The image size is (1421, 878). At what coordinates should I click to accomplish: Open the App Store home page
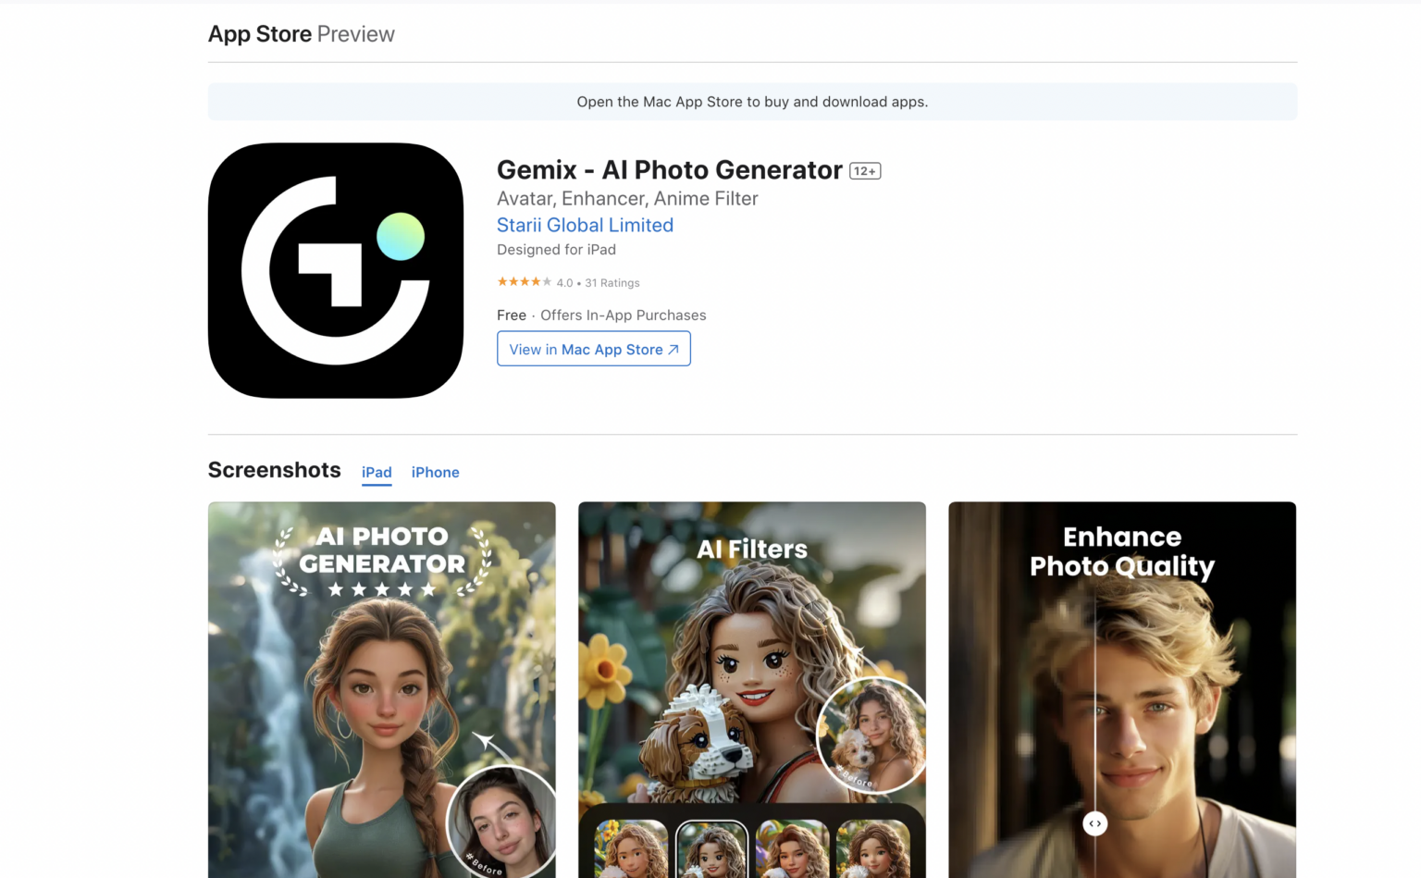tap(260, 33)
